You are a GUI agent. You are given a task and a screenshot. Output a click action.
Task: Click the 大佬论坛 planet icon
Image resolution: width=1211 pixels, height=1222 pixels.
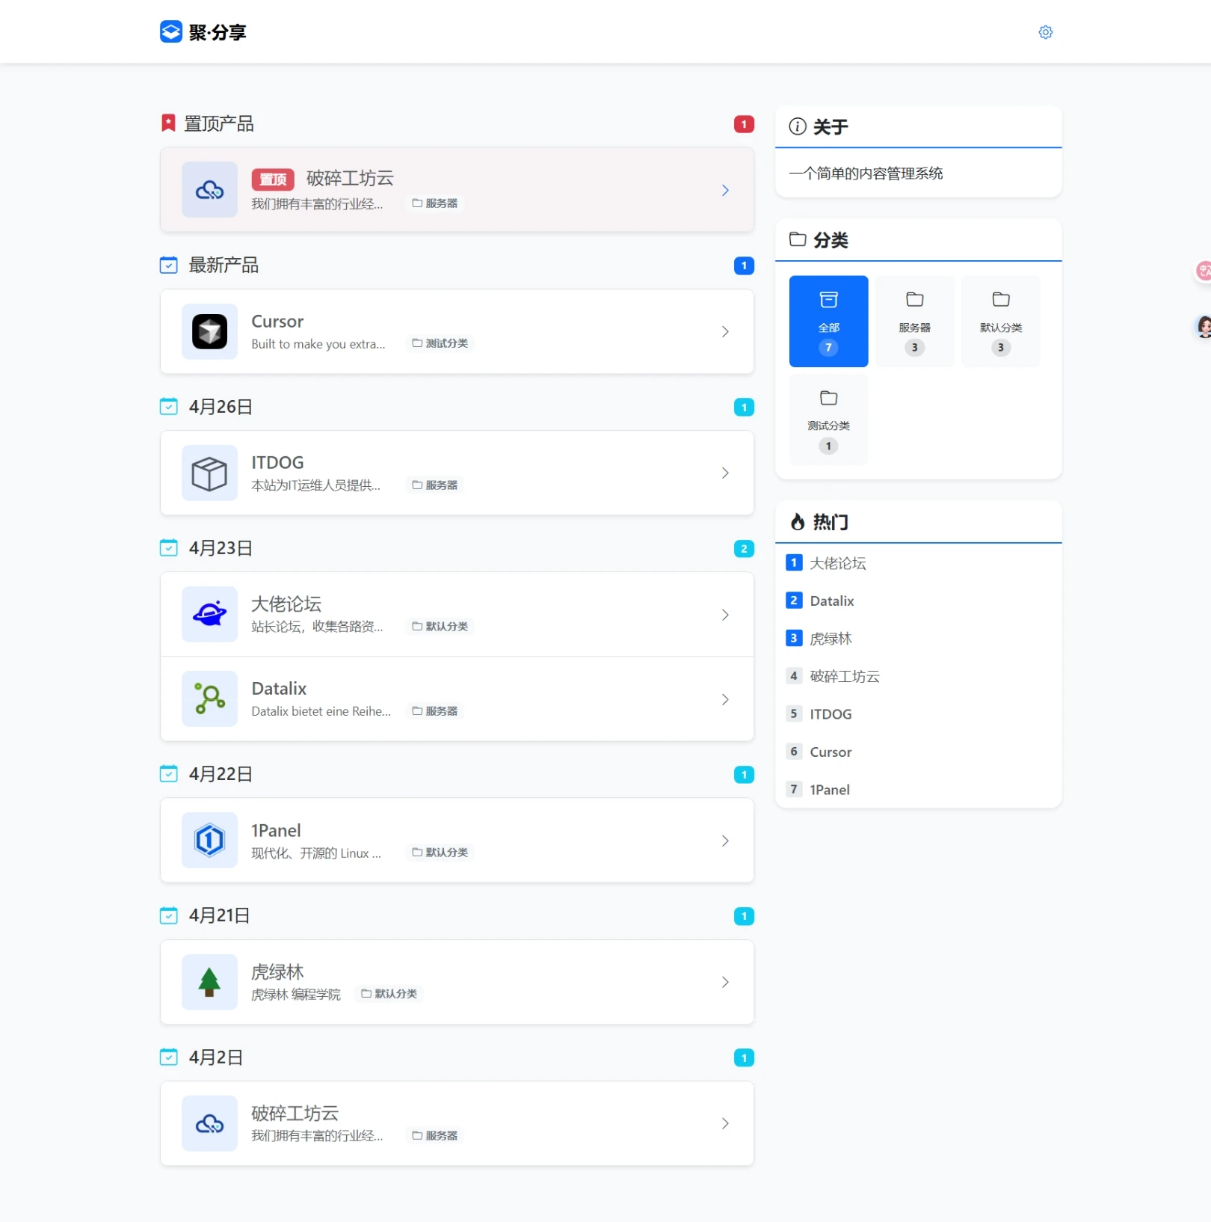(x=209, y=615)
